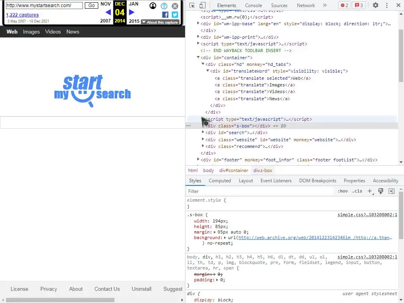Show more DevTools tabs chevron
The image size is (404, 303).
pyautogui.click(x=325, y=5)
